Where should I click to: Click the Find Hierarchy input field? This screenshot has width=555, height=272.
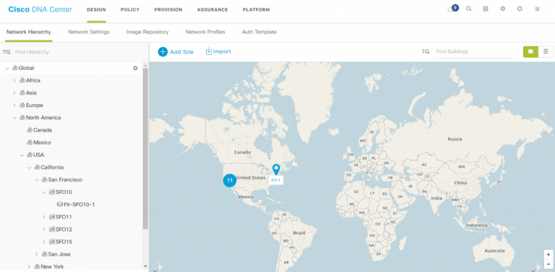coord(78,51)
